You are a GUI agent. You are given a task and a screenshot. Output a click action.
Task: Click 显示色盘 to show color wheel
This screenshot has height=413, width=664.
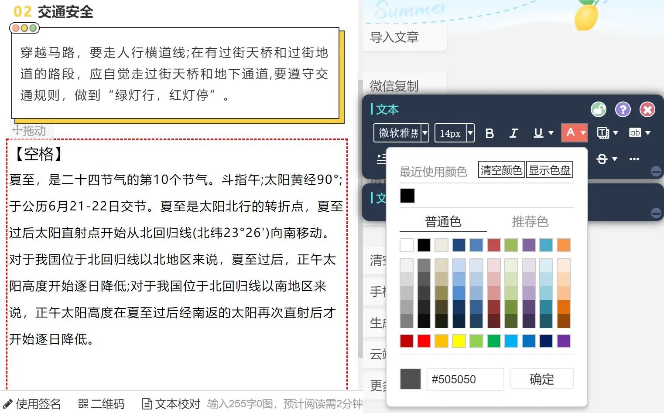(550, 170)
